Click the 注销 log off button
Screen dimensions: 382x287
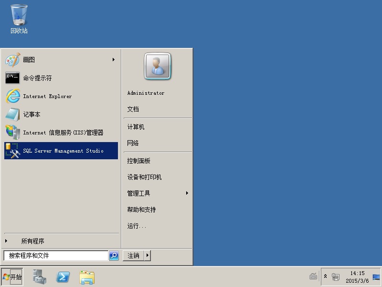pyautogui.click(x=133, y=256)
